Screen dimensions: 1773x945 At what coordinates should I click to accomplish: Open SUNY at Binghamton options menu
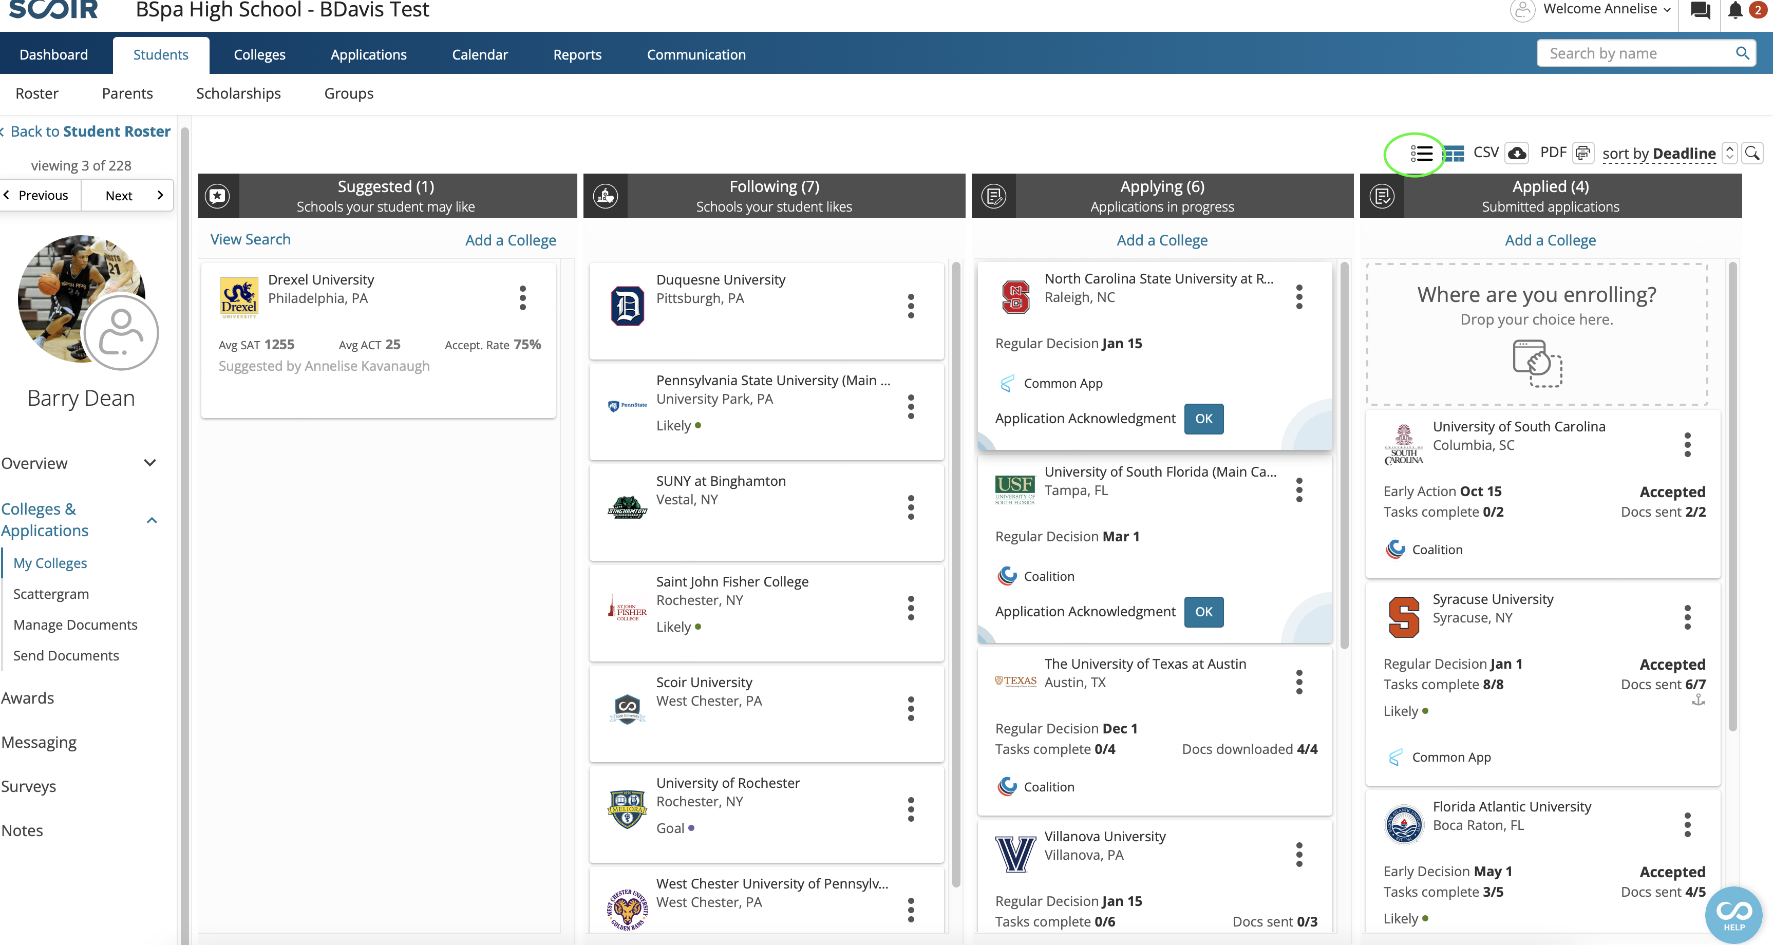911,507
